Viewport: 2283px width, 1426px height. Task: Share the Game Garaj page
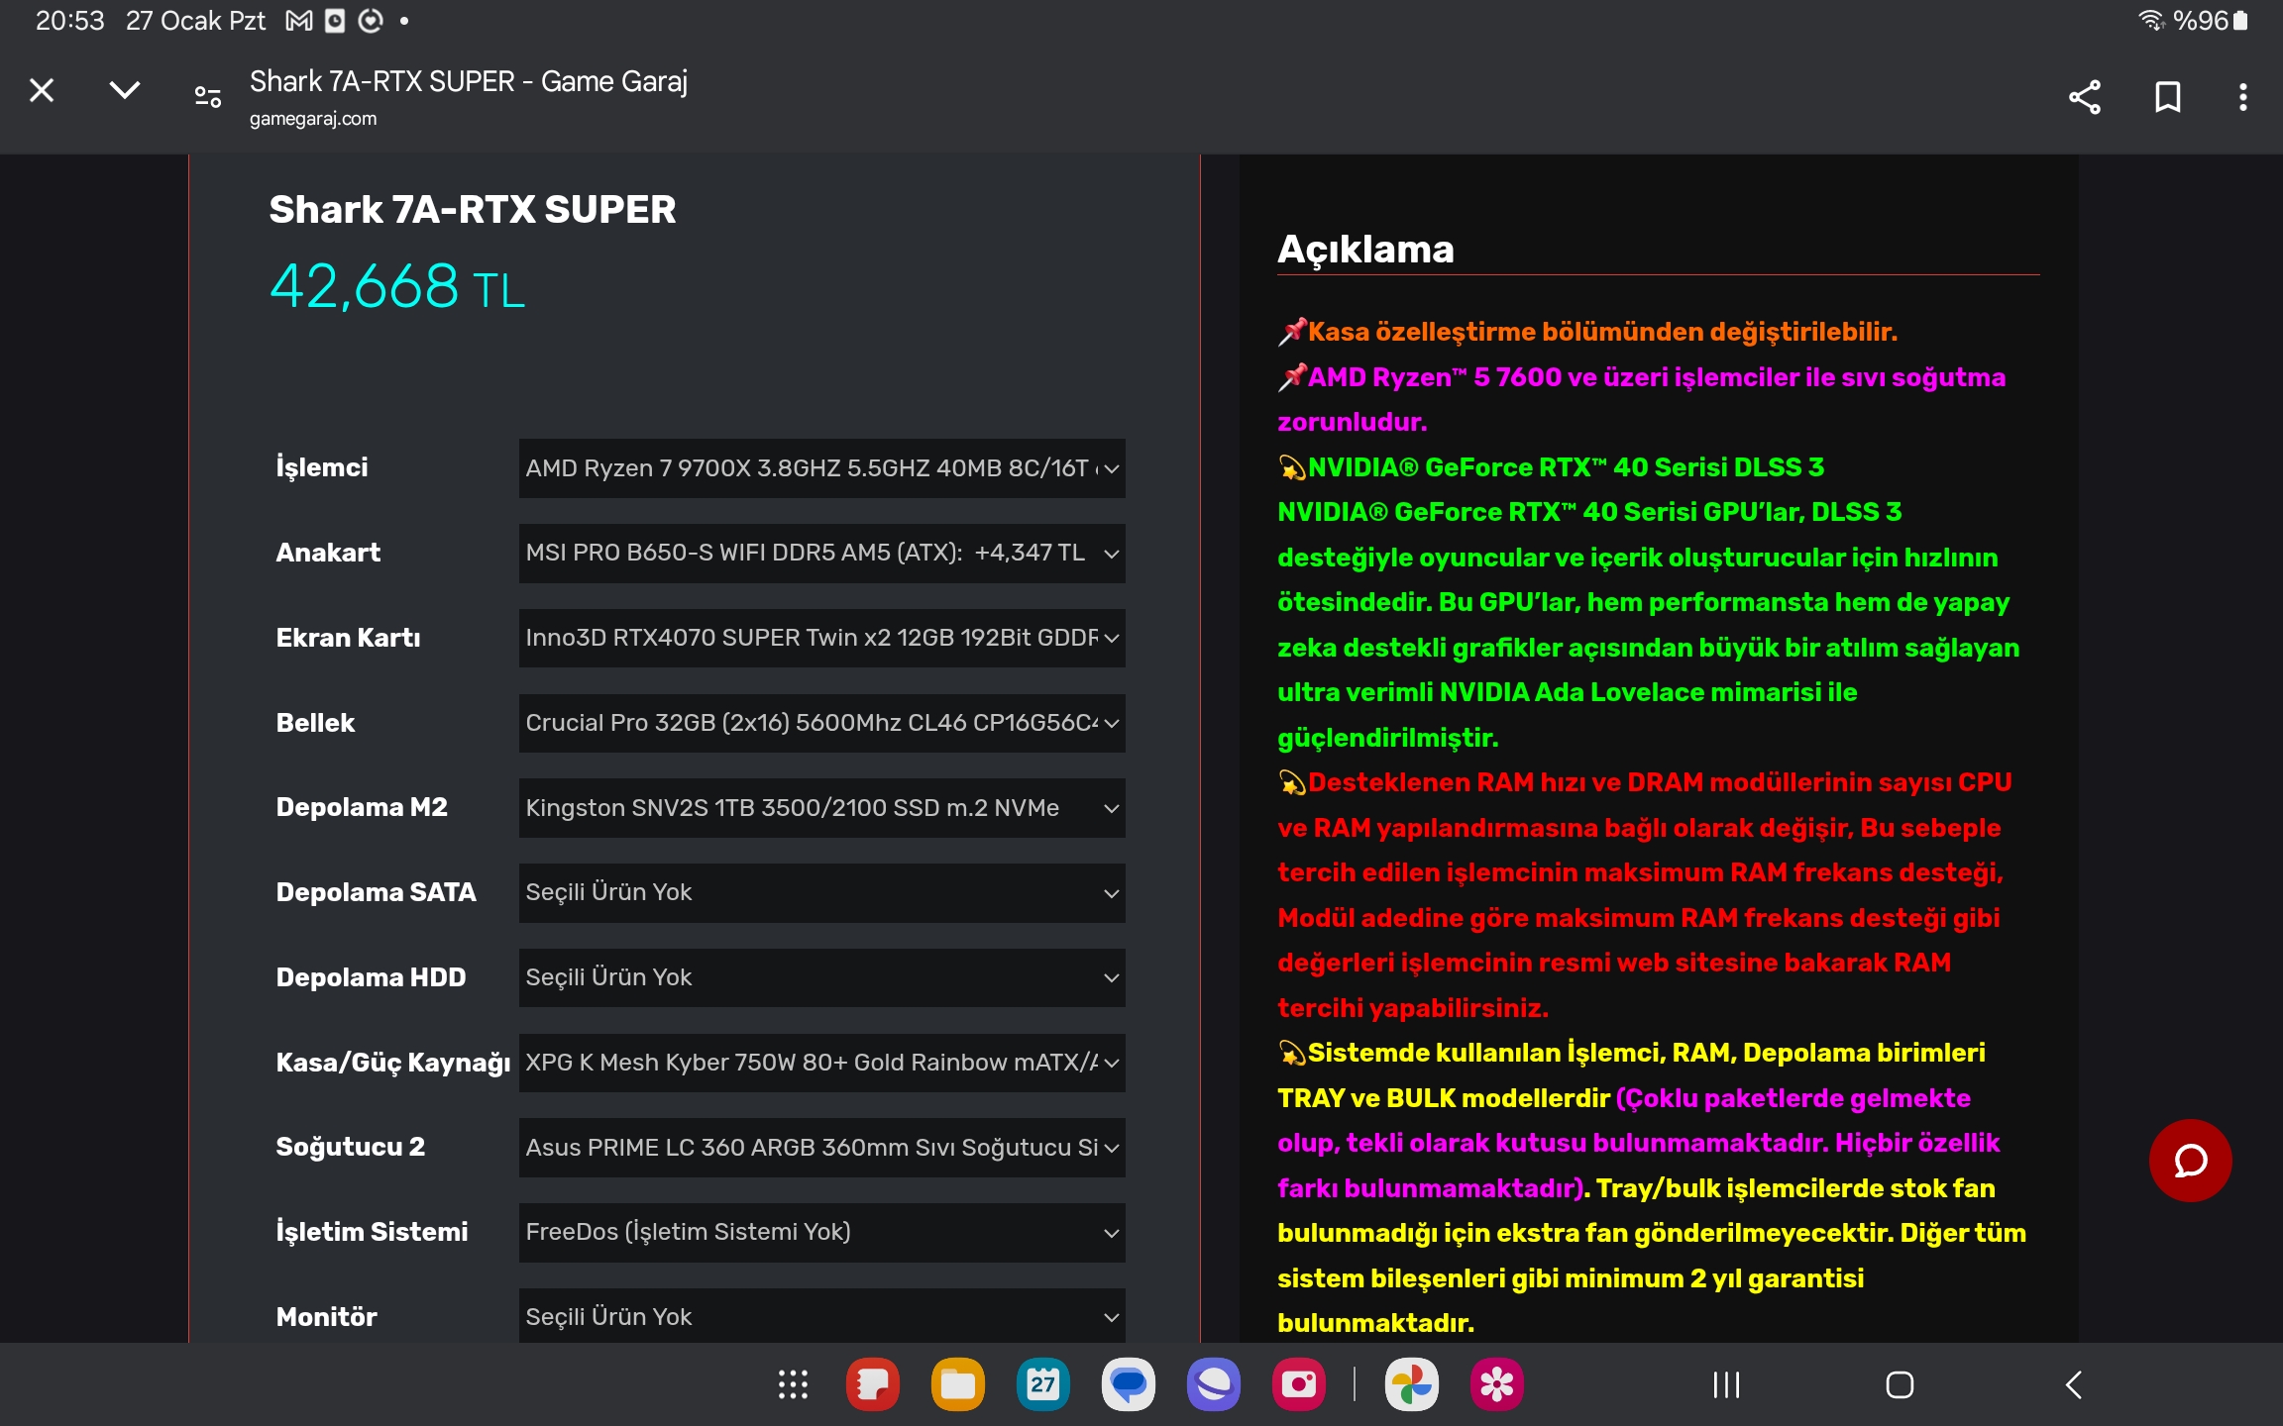2085,96
